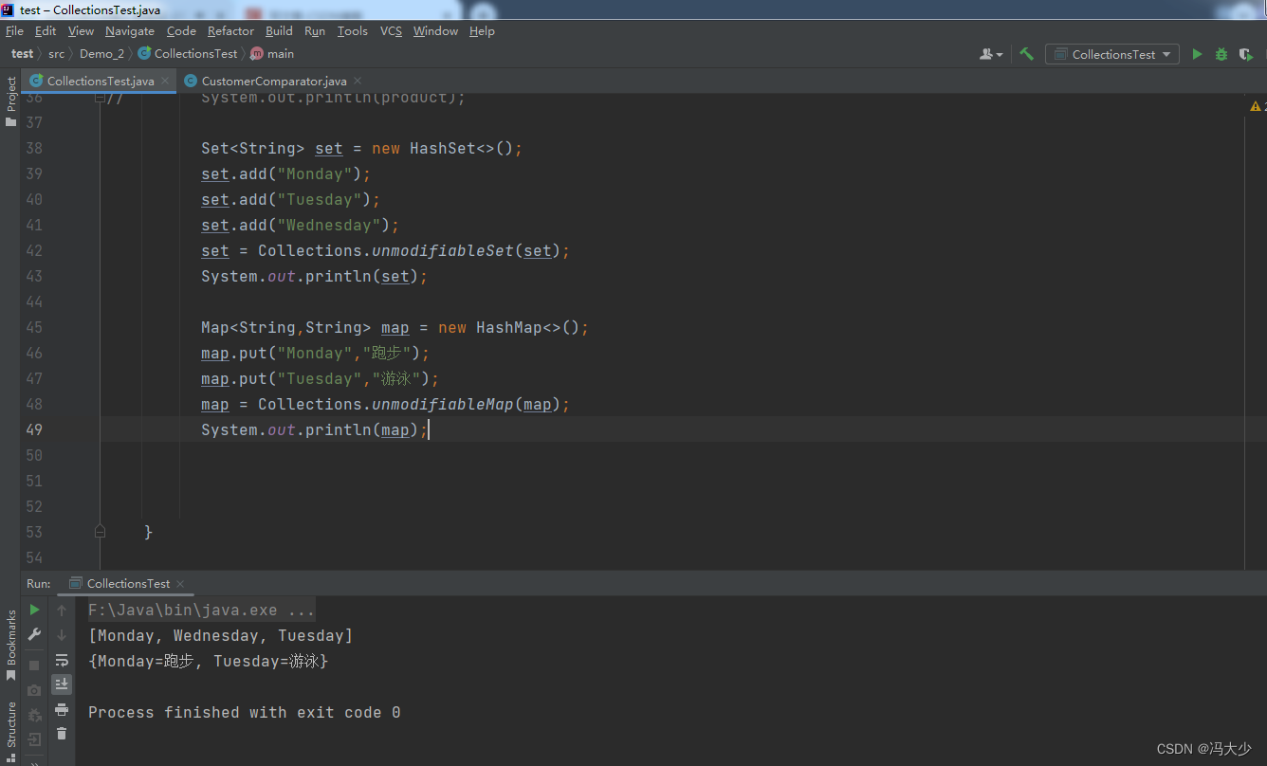Click the Demo_2 breadcrumb

click(101, 54)
